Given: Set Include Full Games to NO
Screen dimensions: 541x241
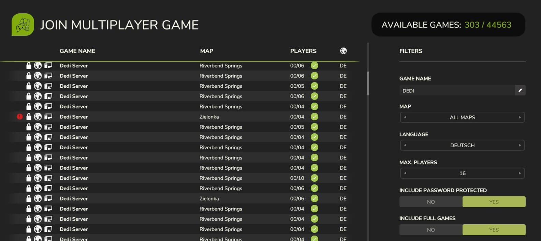Looking at the screenshot, I should coord(431,230).
